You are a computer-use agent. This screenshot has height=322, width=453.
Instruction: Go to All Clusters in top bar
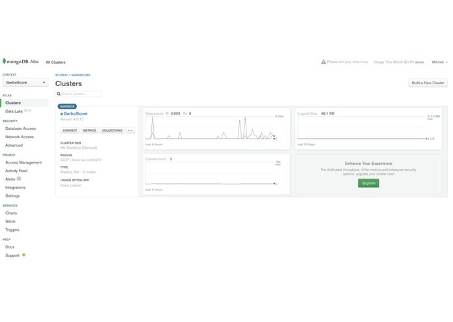(x=56, y=62)
